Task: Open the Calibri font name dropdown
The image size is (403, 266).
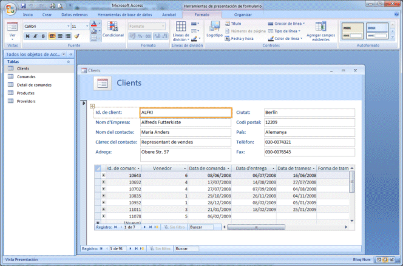Action: [x=69, y=26]
